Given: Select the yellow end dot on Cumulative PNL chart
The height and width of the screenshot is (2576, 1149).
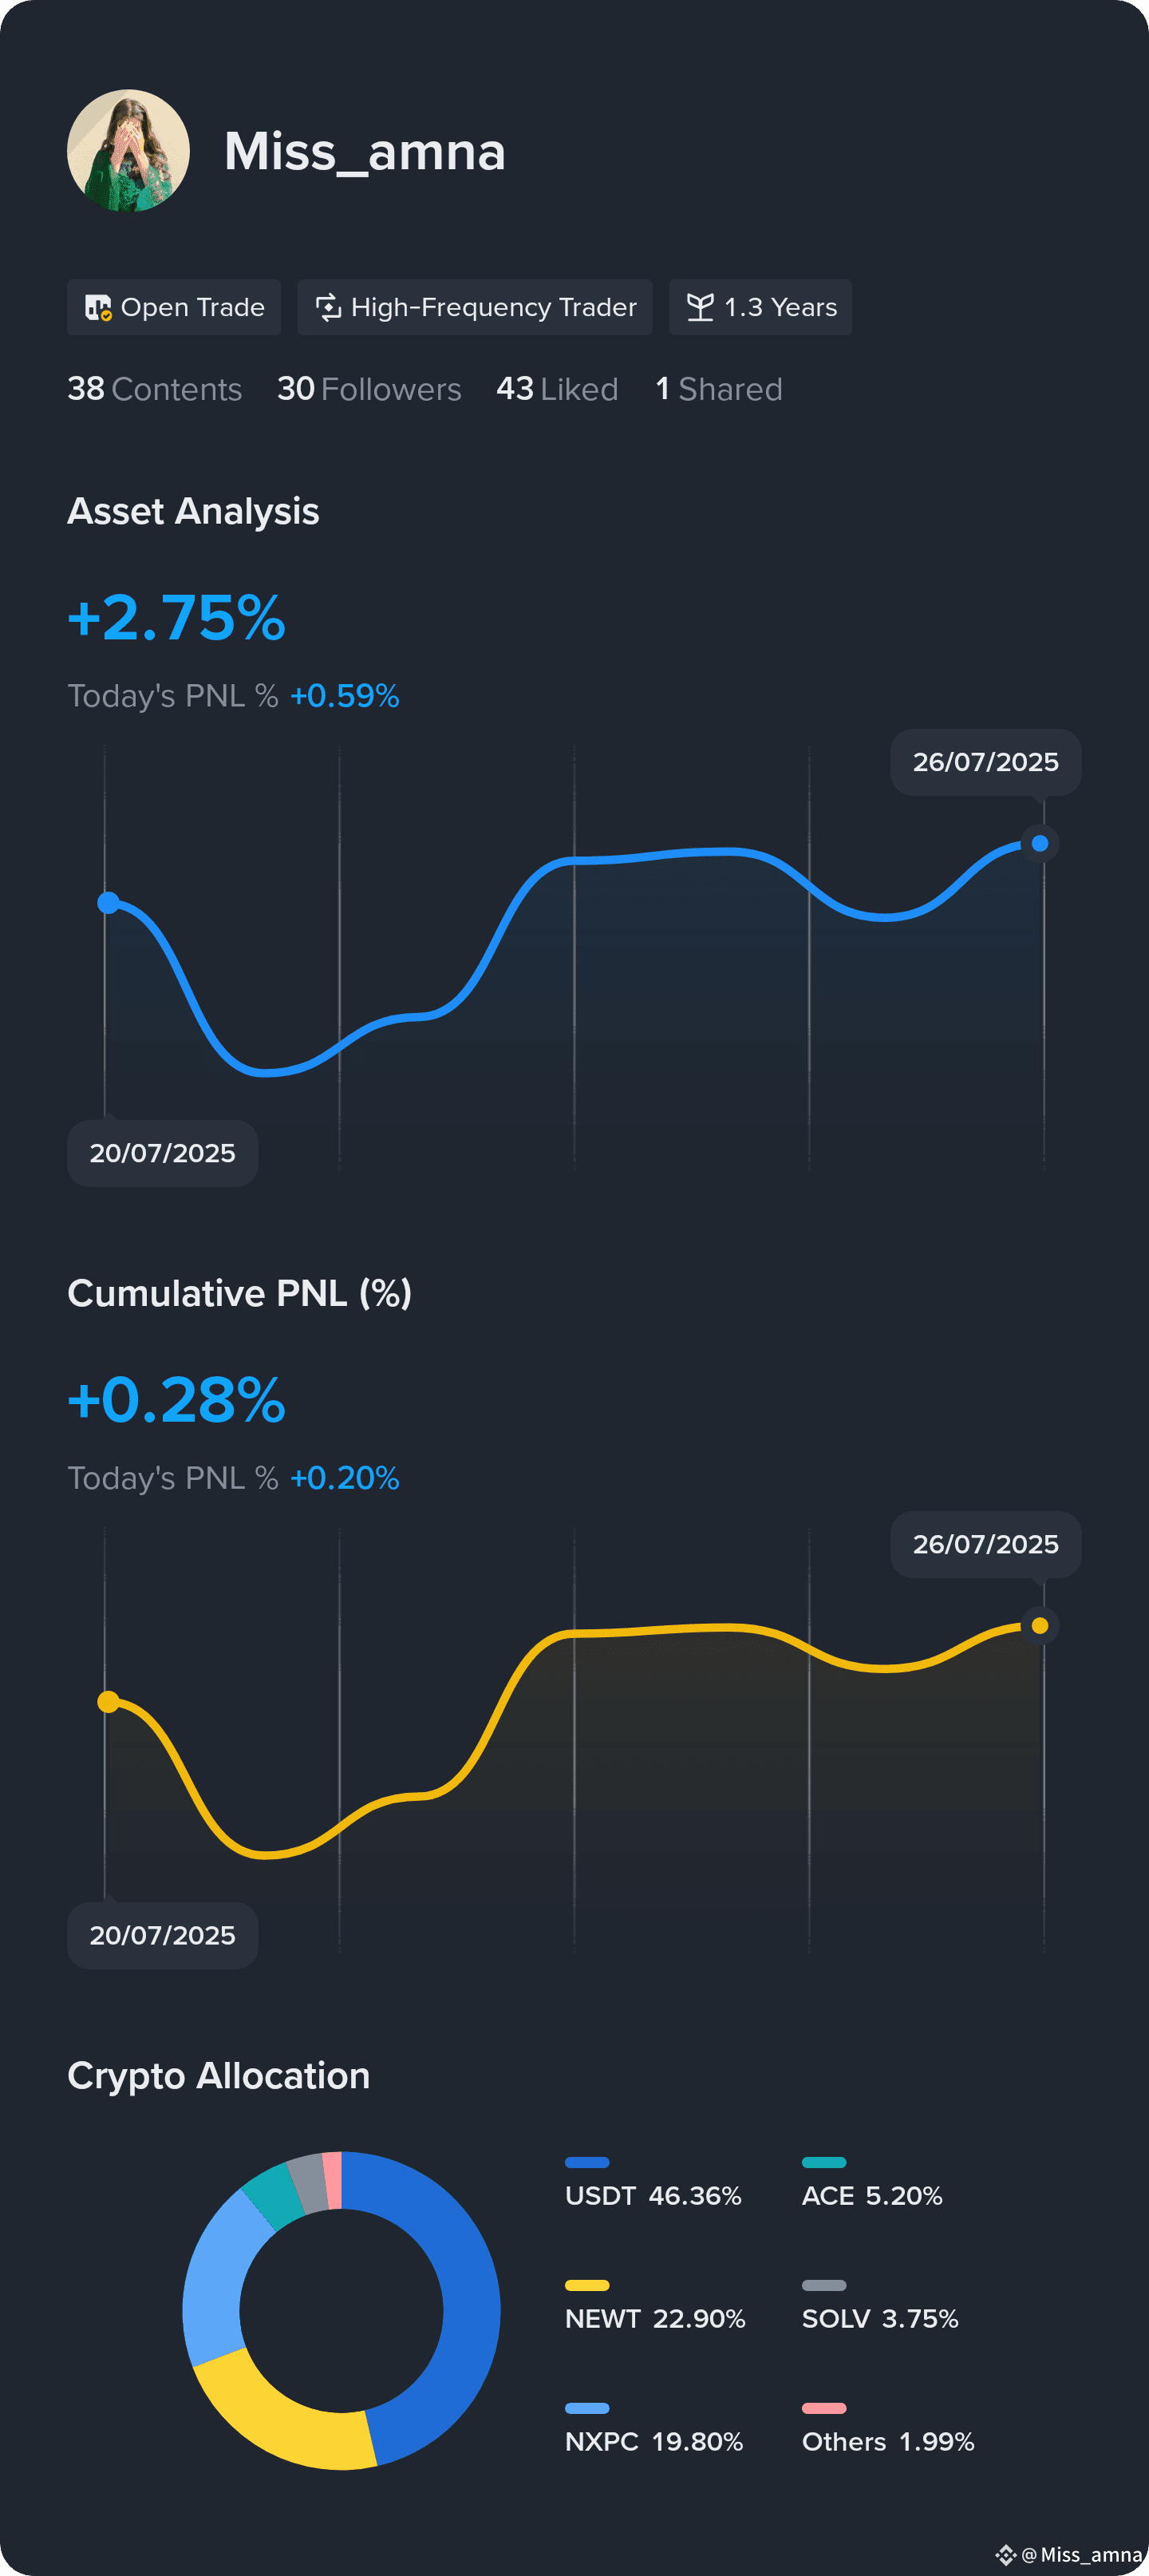Looking at the screenshot, I should (x=1040, y=1625).
